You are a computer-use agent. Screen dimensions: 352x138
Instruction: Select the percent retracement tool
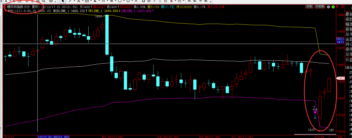click(x=78, y=1)
